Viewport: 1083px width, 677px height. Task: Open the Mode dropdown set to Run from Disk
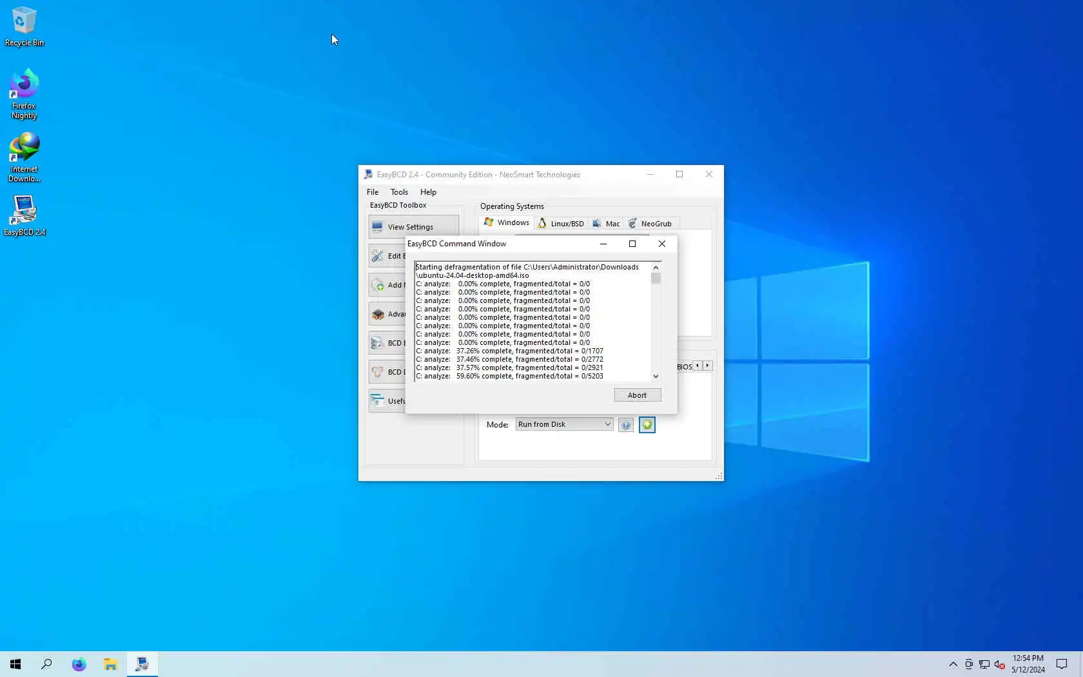point(564,424)
